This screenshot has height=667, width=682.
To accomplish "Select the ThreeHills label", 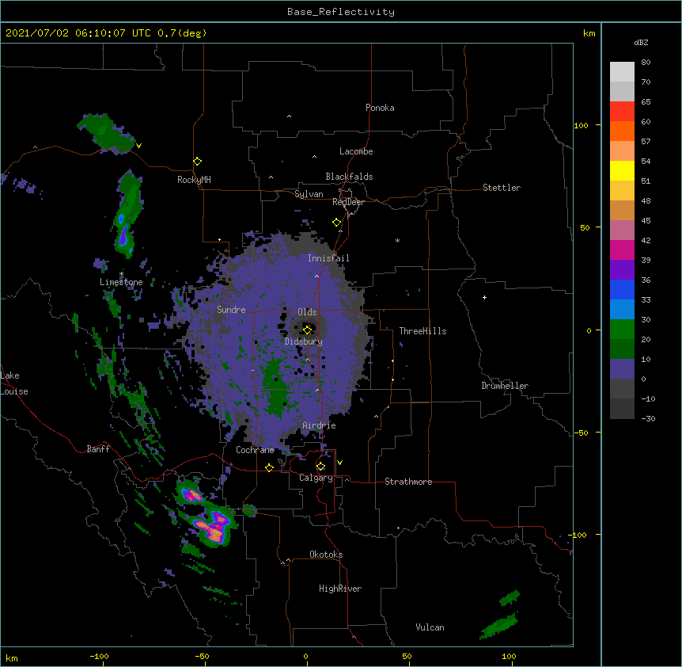I will (x=422, y=331).
